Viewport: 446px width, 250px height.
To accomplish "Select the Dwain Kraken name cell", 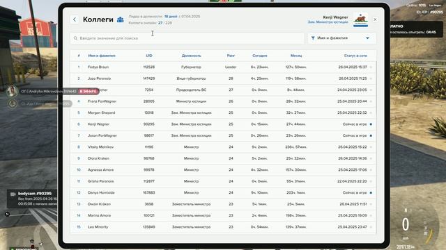I will point(99,204).
